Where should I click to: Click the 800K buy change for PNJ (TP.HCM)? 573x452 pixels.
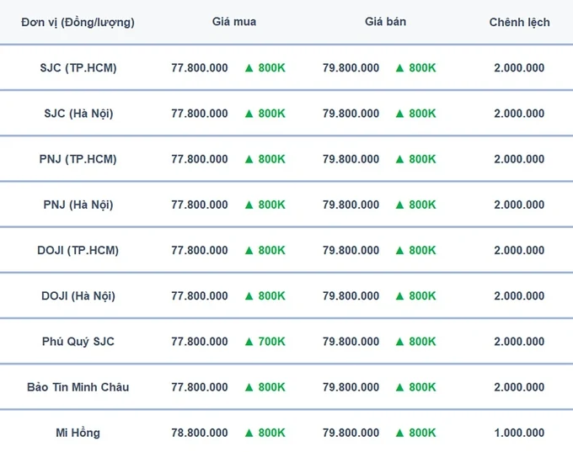[x=272, y=159]
